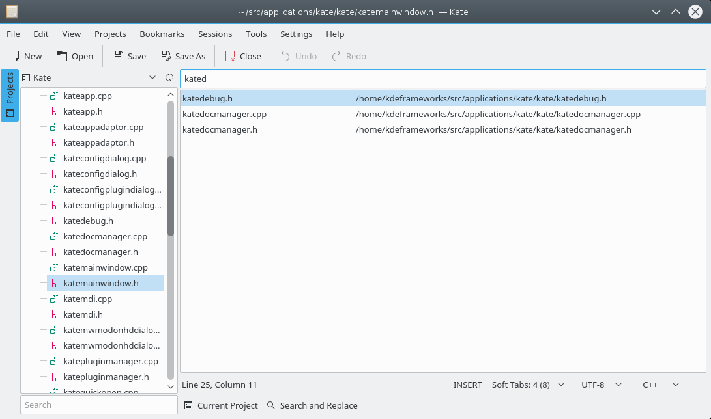
Task: Click the Open file toolbar icon
Action: point(62,56)
